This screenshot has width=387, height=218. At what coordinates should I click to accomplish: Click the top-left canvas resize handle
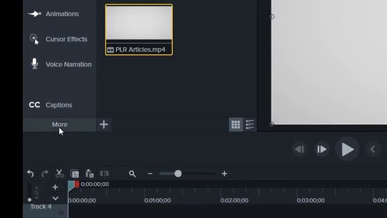point(272,16)
